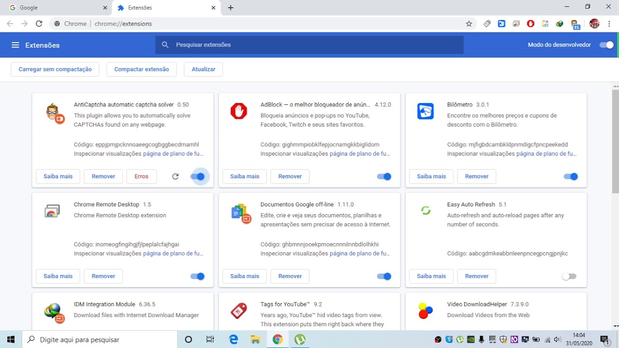619x348 pixels.
Task: Reload the page using the refresh button
Action: (x=39, y=24)
